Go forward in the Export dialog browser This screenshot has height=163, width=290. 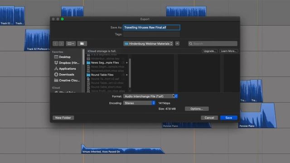61,43
